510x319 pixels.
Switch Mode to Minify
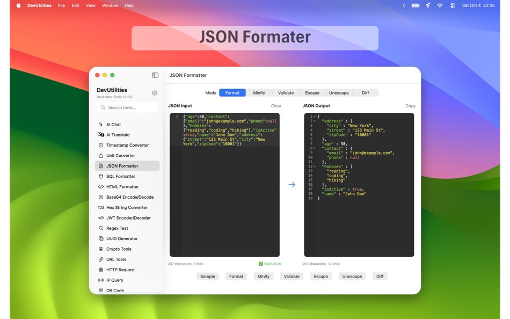[x=259, y=93]
